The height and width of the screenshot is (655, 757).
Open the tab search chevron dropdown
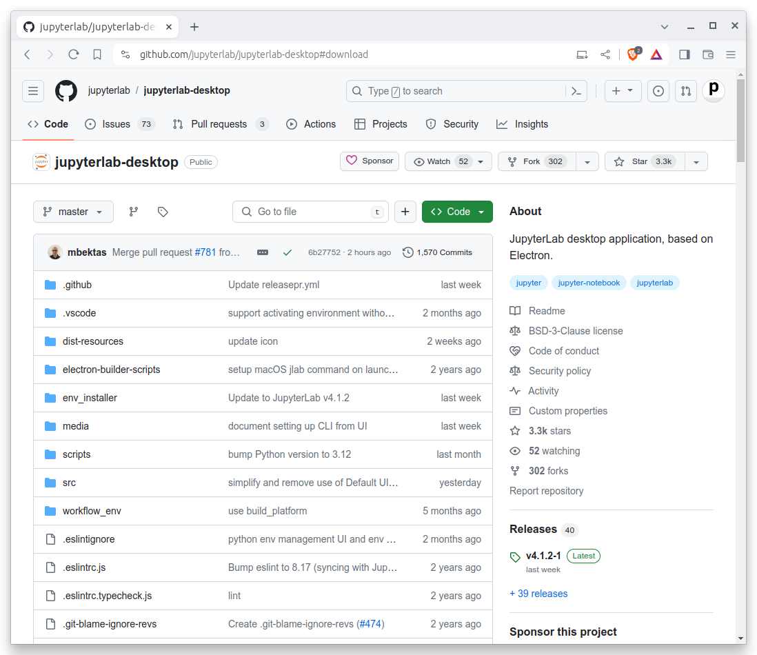[x=665, y=27]
